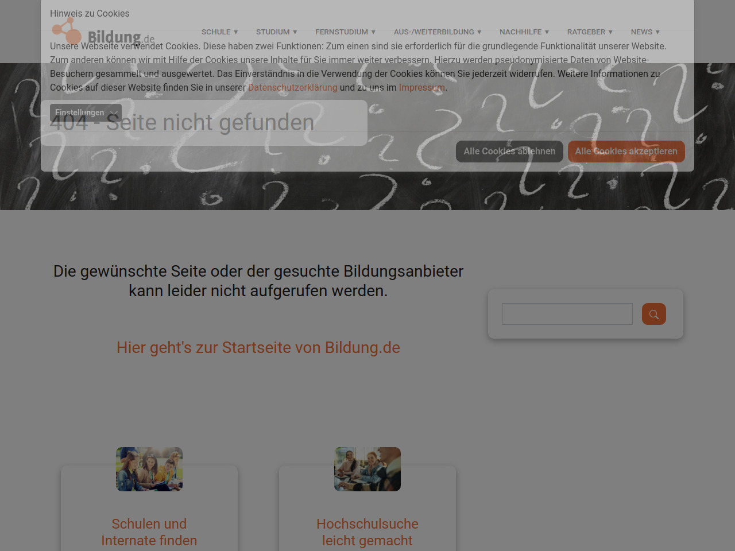Click Alle Cookies ablehnen button
The image size is (735, 551).
509,152
